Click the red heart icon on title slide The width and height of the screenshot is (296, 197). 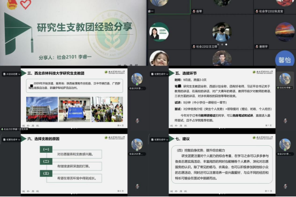click(x=26, y=4)
